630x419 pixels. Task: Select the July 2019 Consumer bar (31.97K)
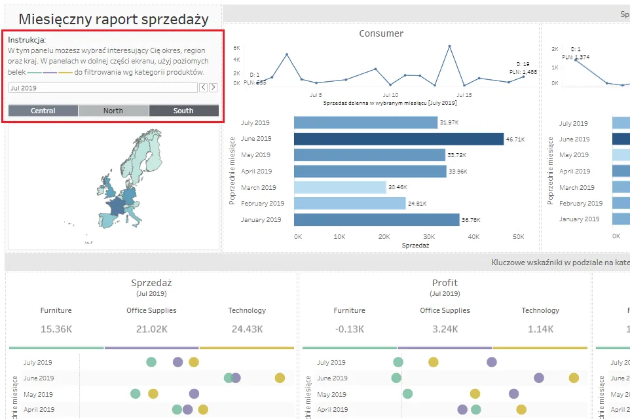point(365,122)
